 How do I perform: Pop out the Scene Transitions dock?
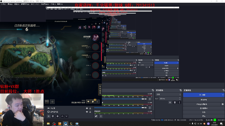click(x=181, y=90)
